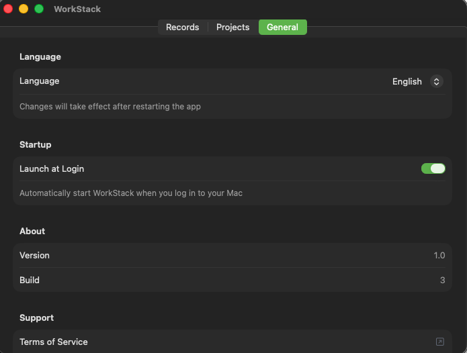Click the Startup section heading

coord(36,144)
